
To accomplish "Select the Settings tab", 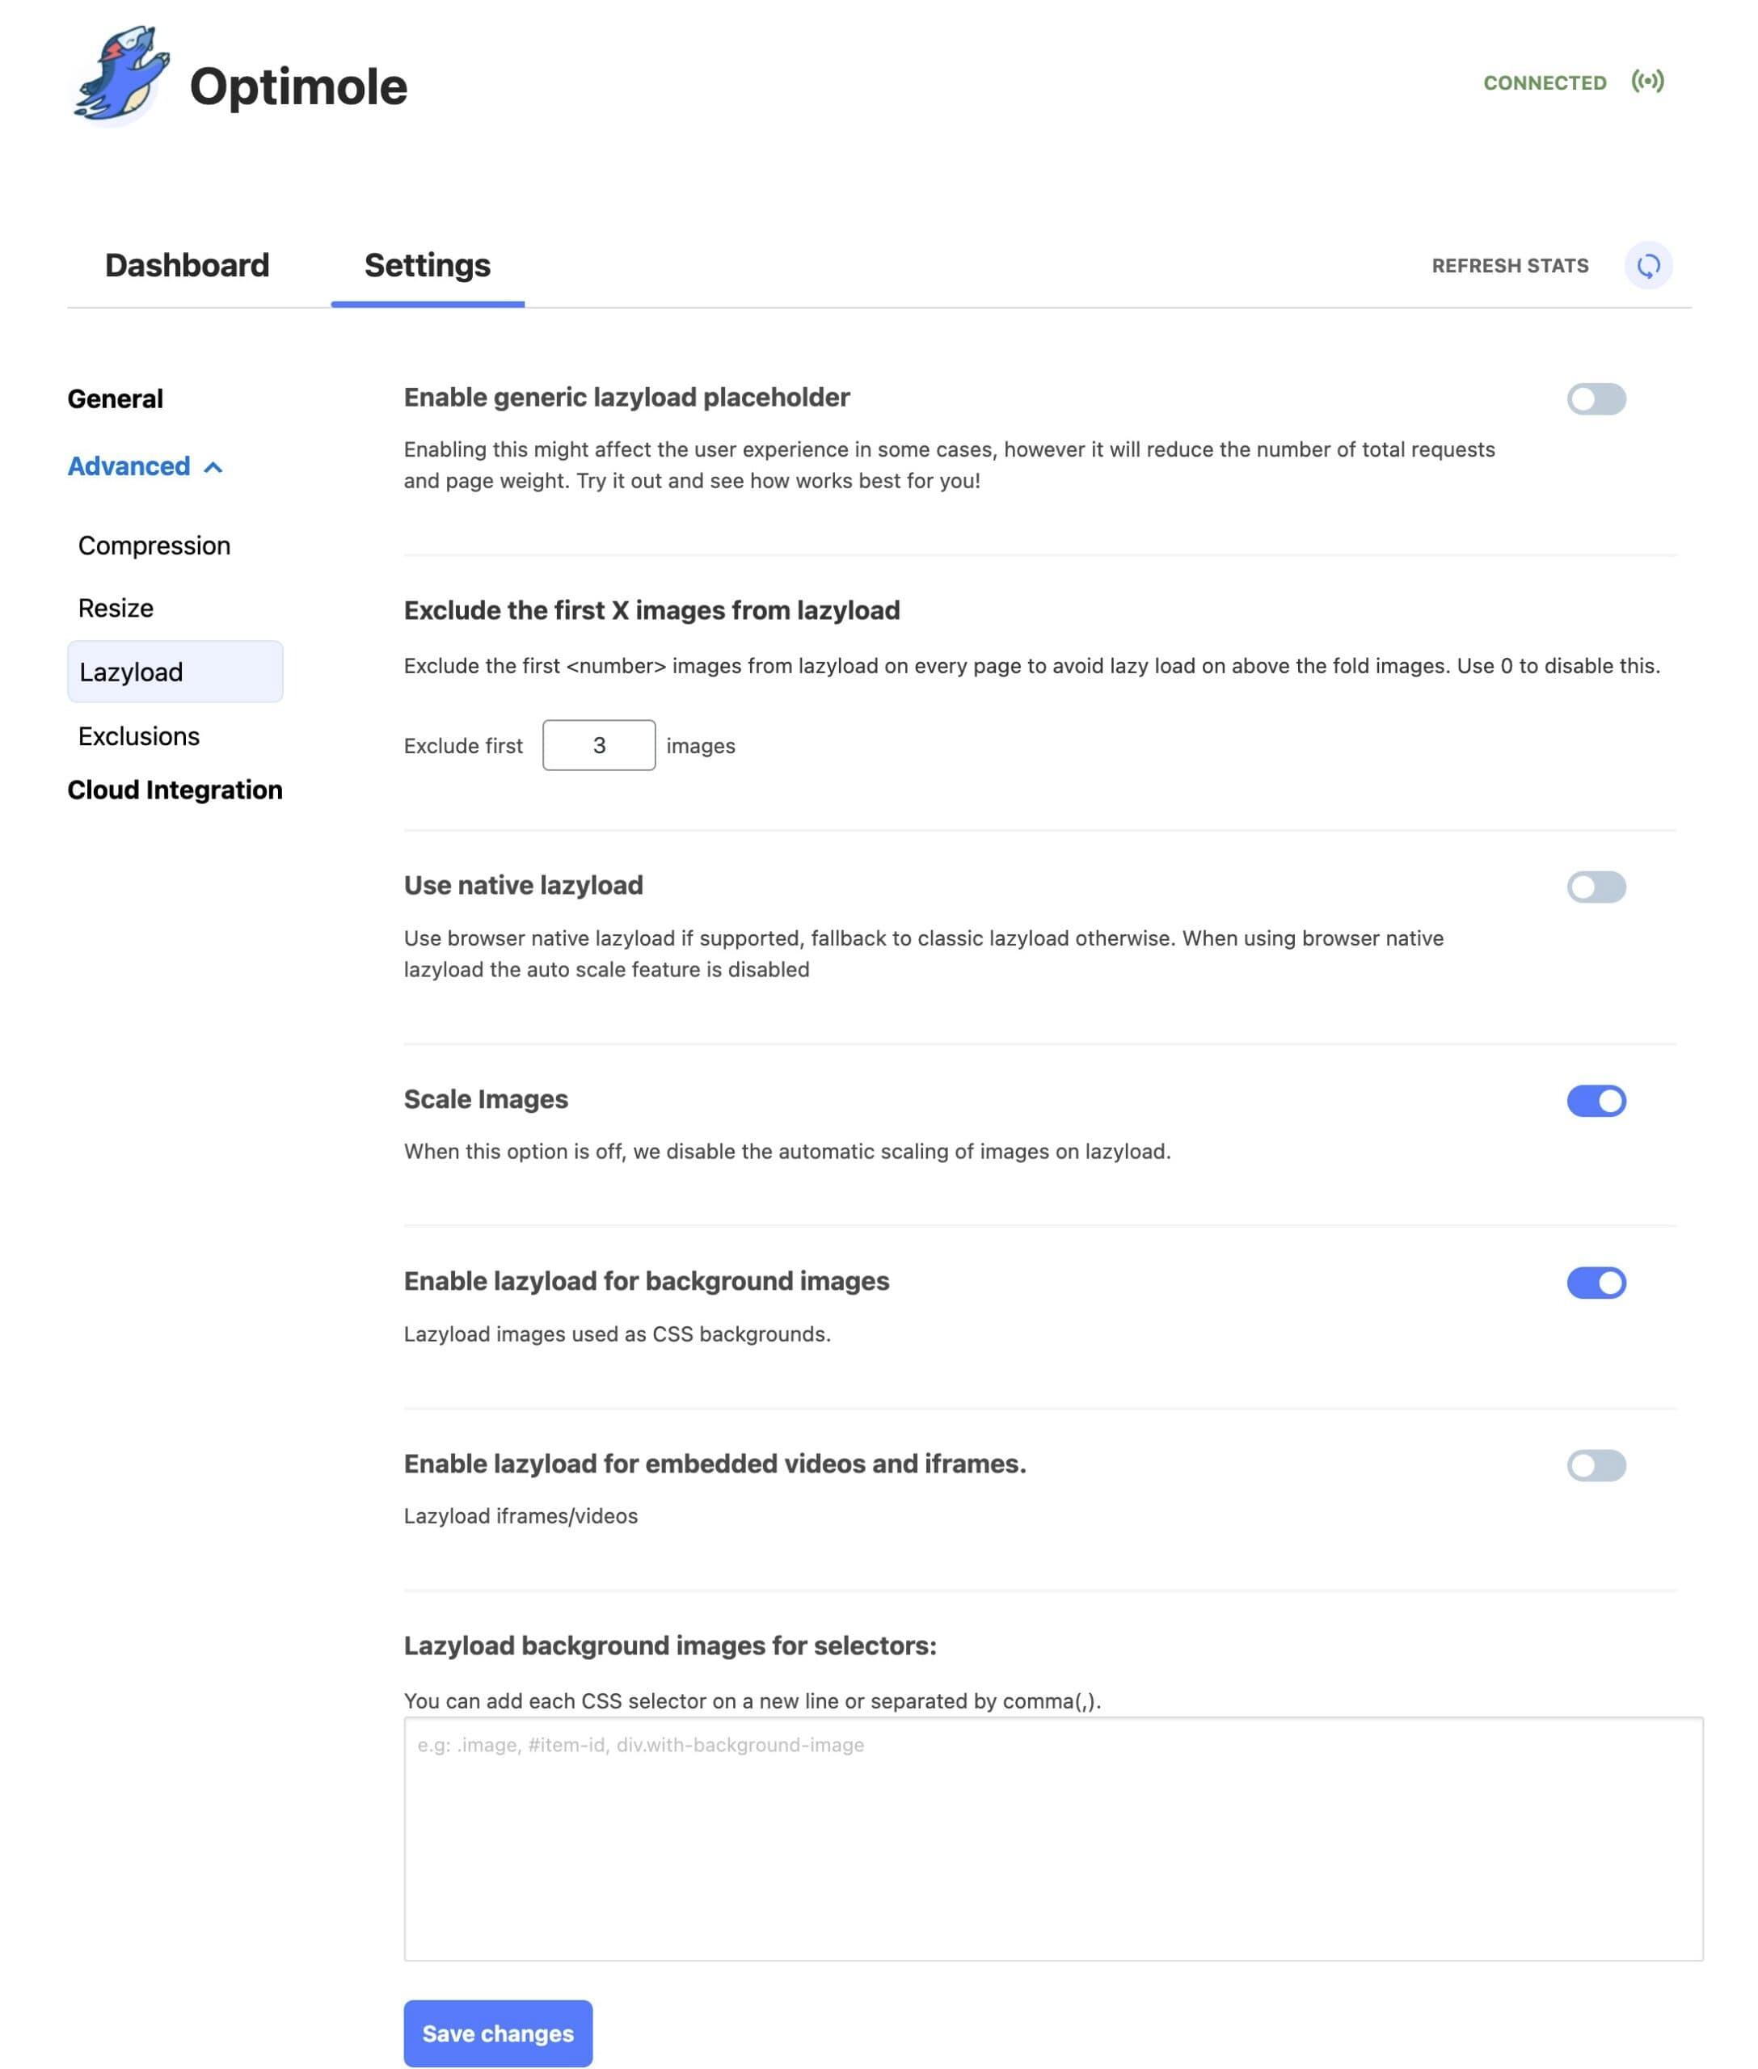I will pos(427,265).
